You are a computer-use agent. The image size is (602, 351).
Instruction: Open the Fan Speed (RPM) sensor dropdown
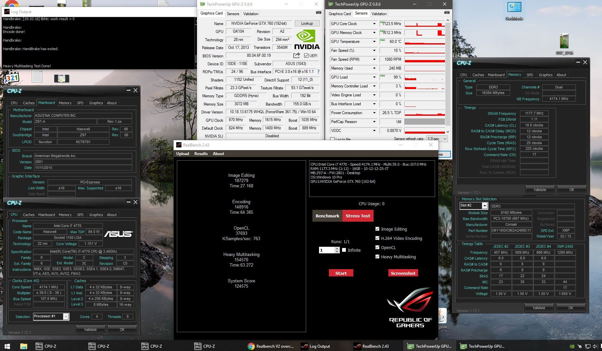(374, 59)
